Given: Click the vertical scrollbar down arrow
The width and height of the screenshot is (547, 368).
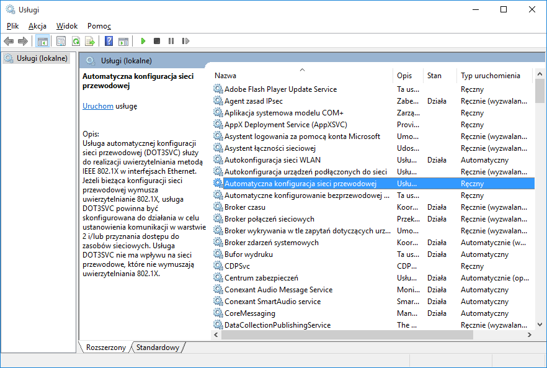Looking at the screenshot, I should (540, 325).
